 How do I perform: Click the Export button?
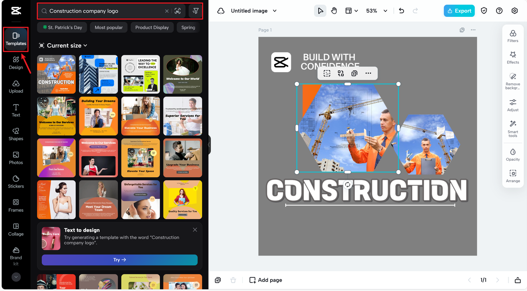tap(459, 11)
